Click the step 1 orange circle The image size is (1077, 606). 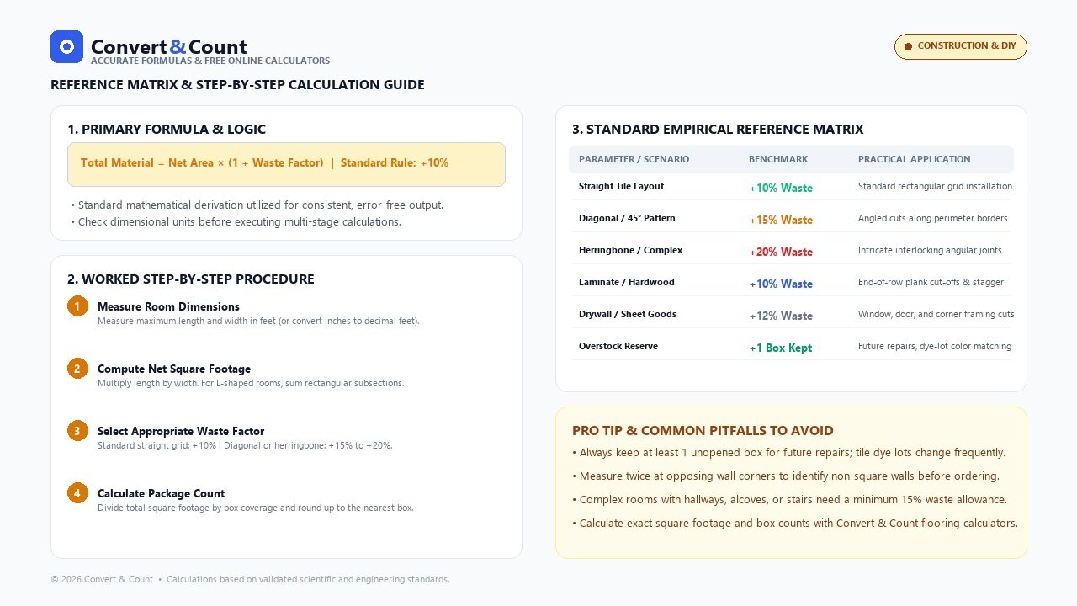click(x=77, y=306)
